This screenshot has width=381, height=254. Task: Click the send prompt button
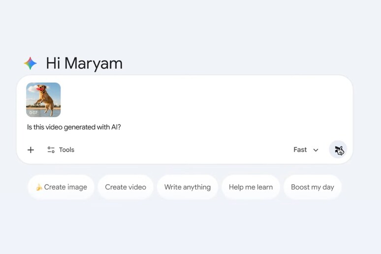[338, 150]
